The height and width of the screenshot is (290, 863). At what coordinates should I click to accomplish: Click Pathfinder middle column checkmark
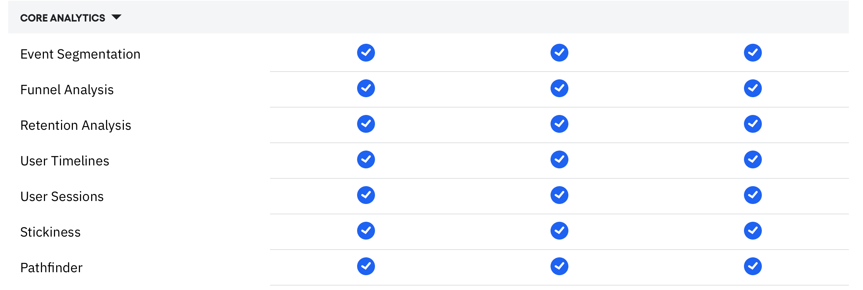pos(559,266)
